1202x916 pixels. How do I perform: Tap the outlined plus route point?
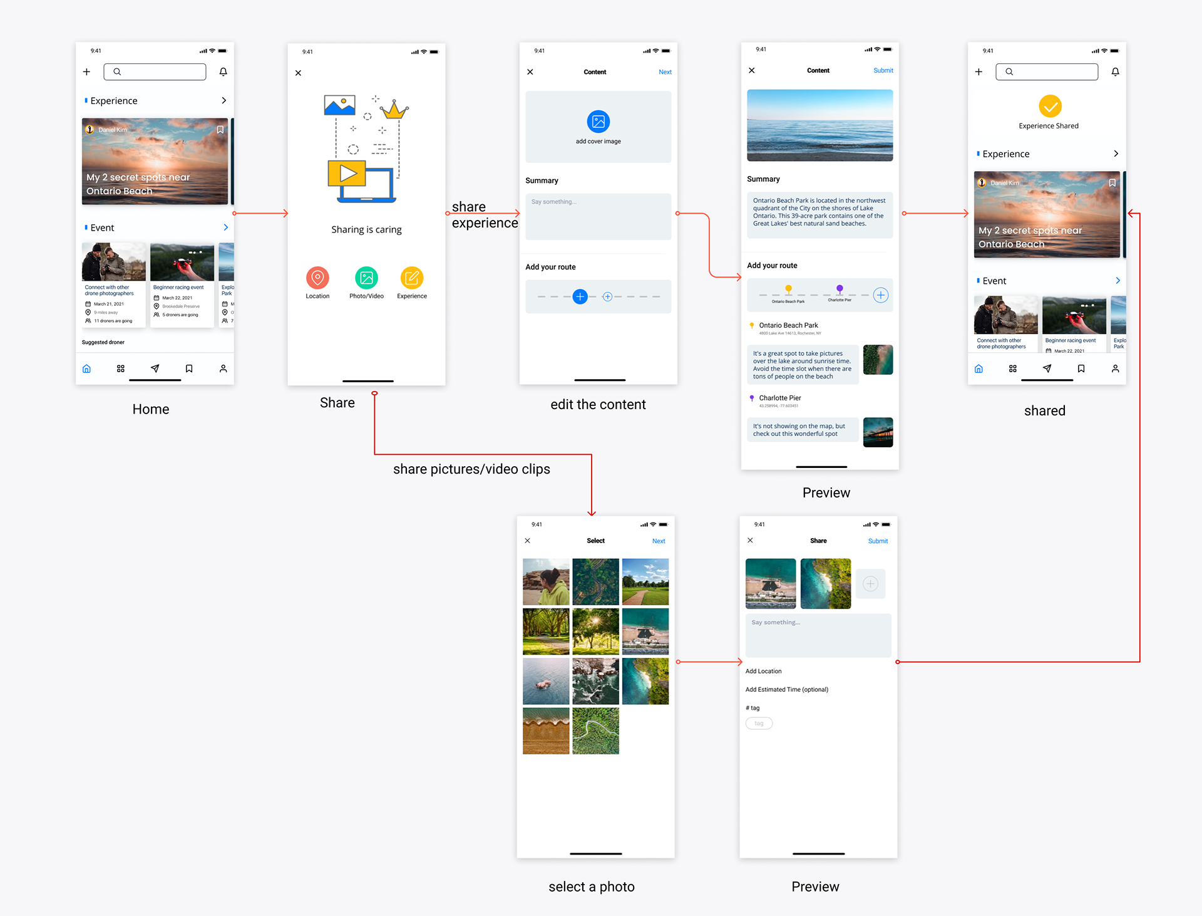click(607, 296)
